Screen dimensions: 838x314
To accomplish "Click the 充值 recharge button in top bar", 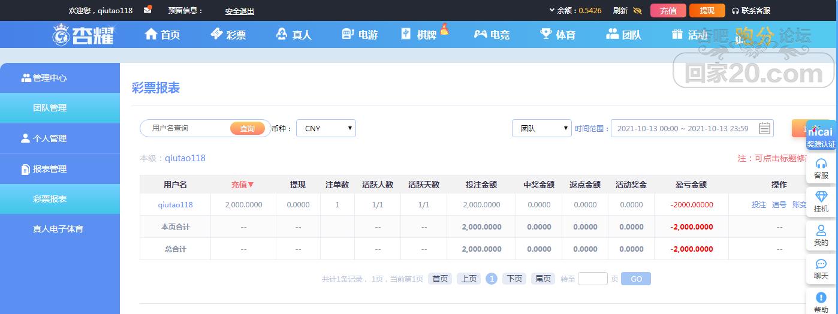I will pyautogui.click(x=668, y=11).
